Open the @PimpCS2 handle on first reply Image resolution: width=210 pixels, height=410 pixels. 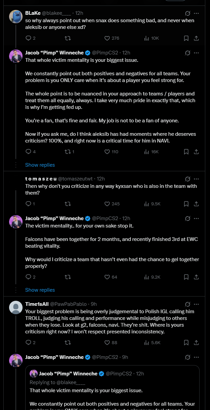pos(106,52)
